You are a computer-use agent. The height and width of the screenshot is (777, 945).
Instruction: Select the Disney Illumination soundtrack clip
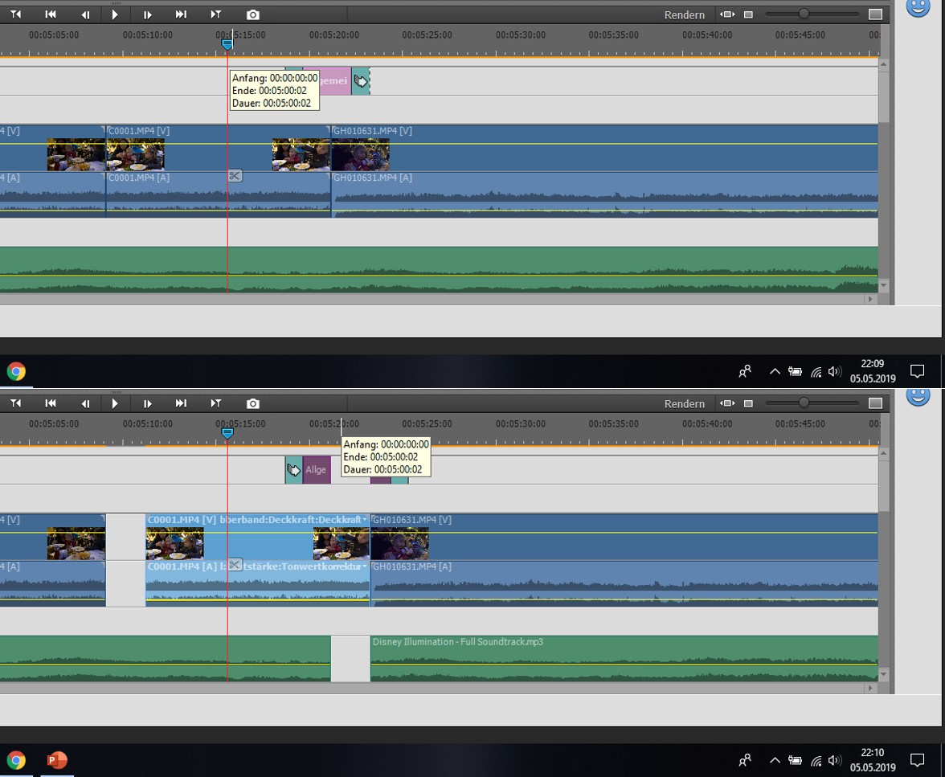pos(624,658)
